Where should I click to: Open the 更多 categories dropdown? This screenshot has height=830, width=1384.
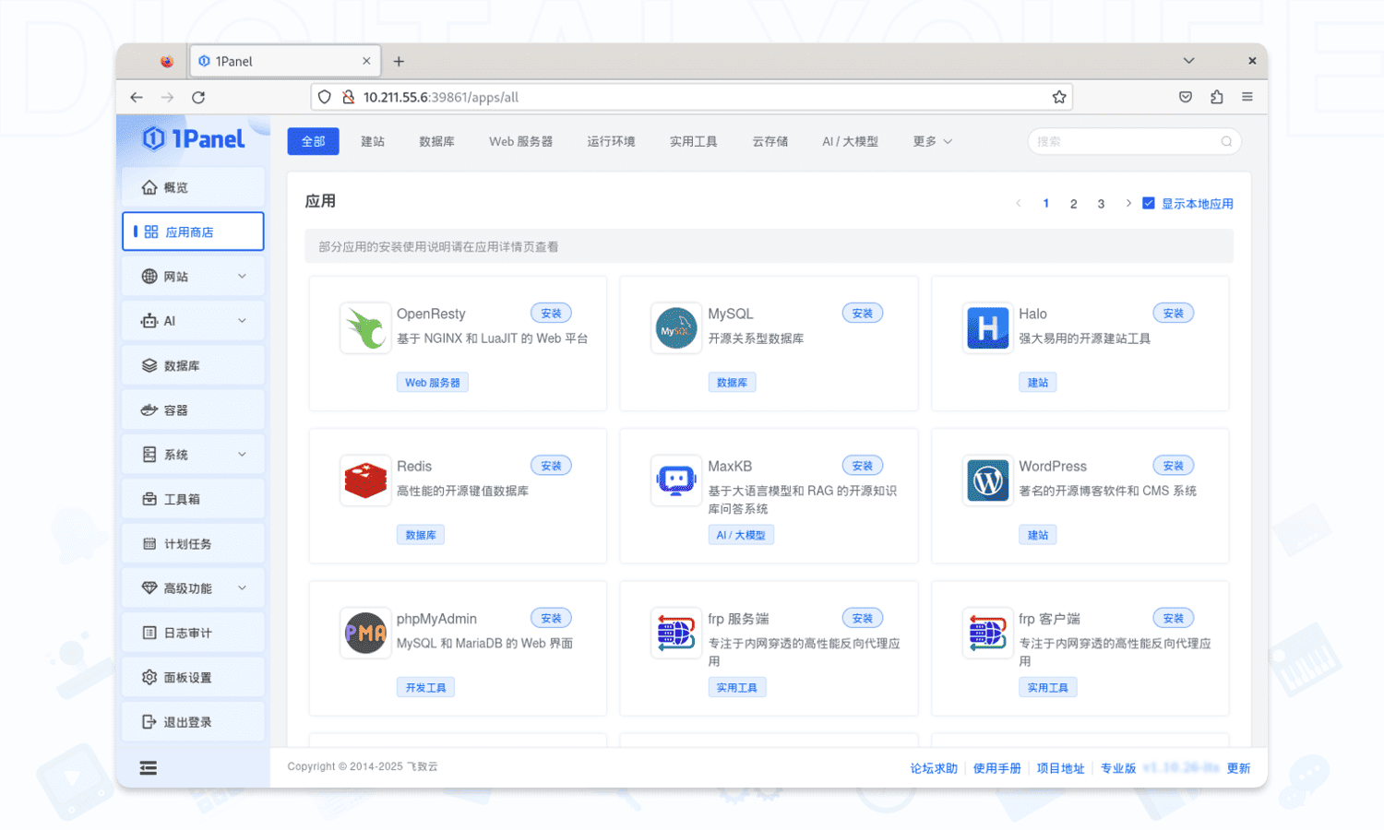pos(932,141)
